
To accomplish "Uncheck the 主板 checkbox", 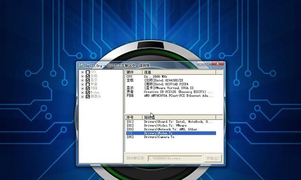I will [87, 76].
